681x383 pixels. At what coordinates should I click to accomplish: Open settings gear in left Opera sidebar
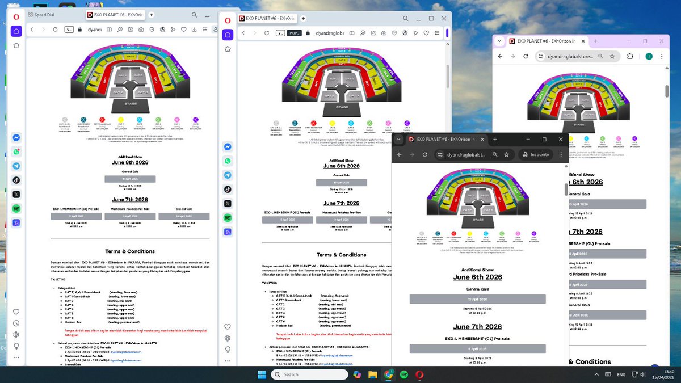point(16,335)
